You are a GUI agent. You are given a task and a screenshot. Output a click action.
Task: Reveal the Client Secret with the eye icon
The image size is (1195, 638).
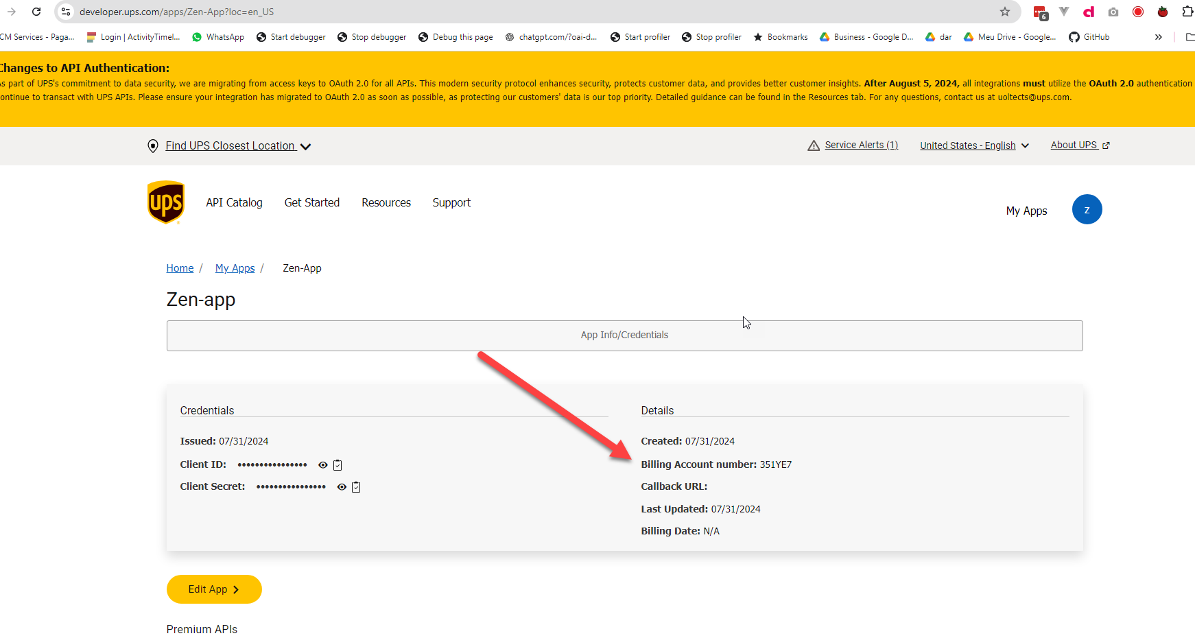click(342, 487)
